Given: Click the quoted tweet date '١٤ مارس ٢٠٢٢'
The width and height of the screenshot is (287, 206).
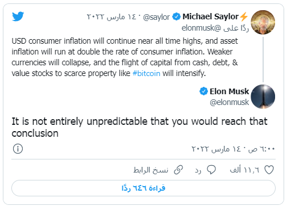Looking at the screenshot, I should (111, 17).
